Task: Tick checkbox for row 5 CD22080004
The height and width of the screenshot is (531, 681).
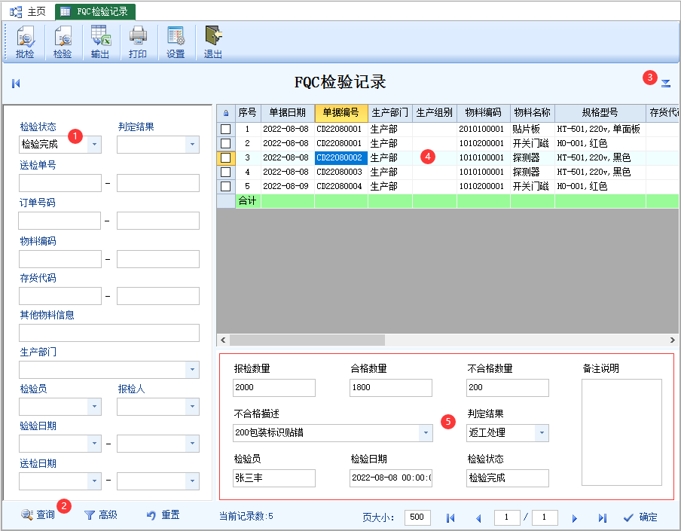Action: 226,186
